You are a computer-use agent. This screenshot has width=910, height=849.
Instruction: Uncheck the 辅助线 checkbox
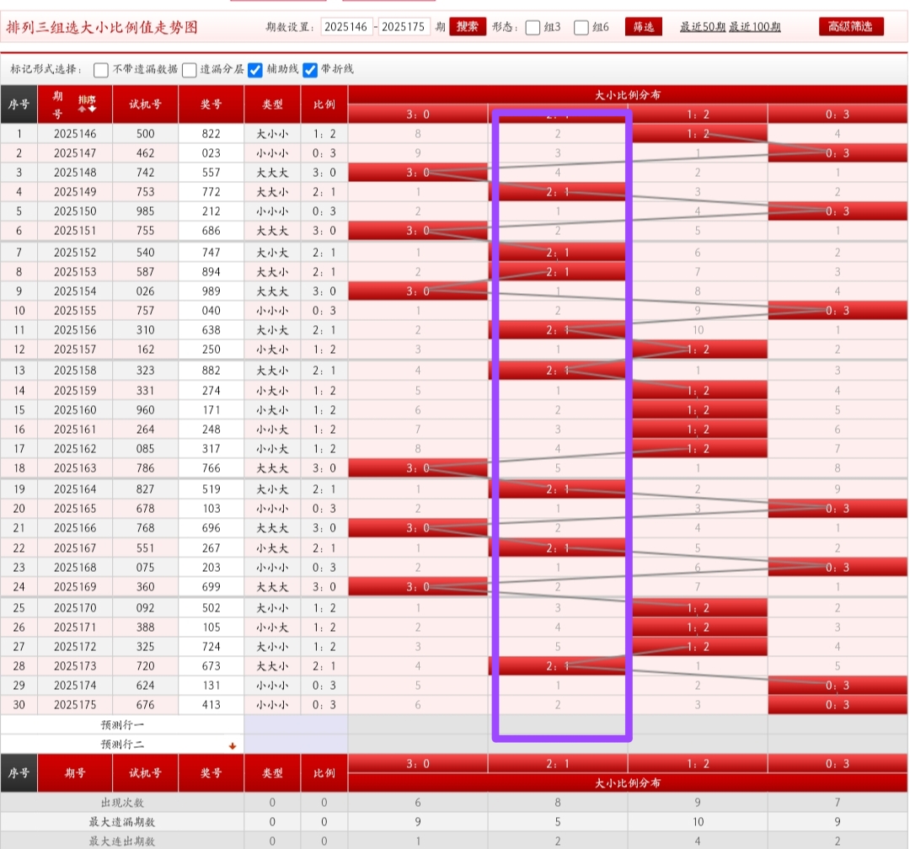254,70
